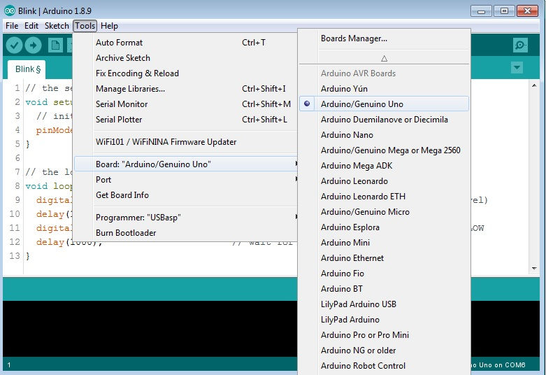Select Fix Encoding & Reload

point(186,73)
